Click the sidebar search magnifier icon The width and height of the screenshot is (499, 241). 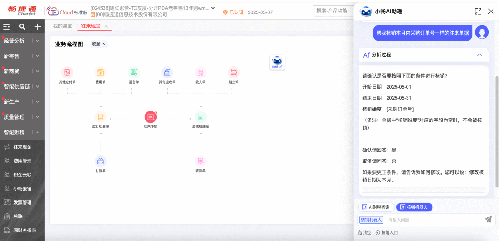pyautogui.click(x=22, y=27)
